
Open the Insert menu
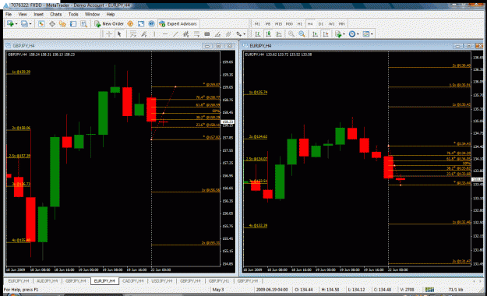point(38,14)
